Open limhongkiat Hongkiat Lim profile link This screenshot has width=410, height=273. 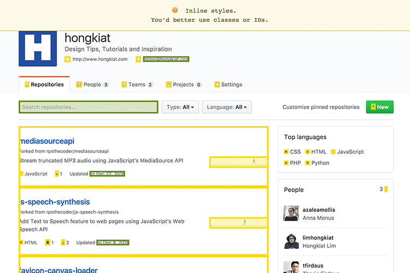319,242
